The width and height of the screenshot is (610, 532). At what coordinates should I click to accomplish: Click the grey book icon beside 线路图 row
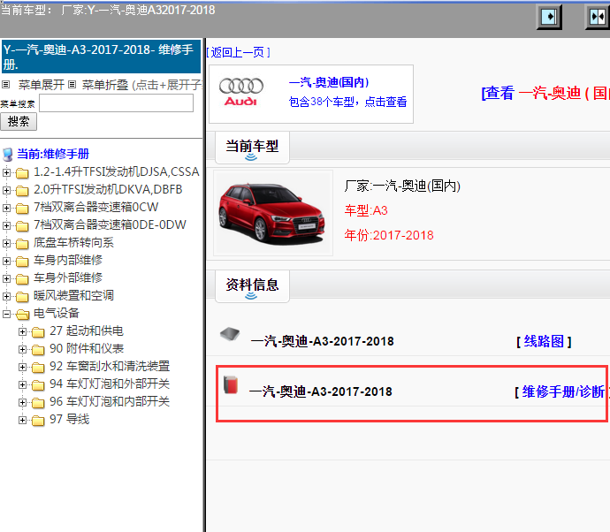point(230,334)
